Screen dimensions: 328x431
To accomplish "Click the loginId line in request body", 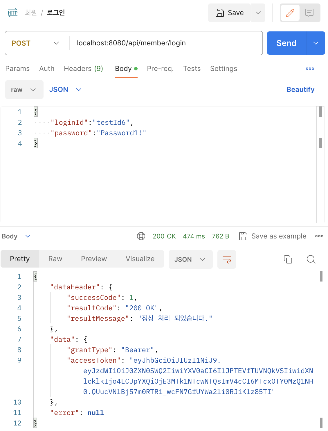I will [92, 122].
